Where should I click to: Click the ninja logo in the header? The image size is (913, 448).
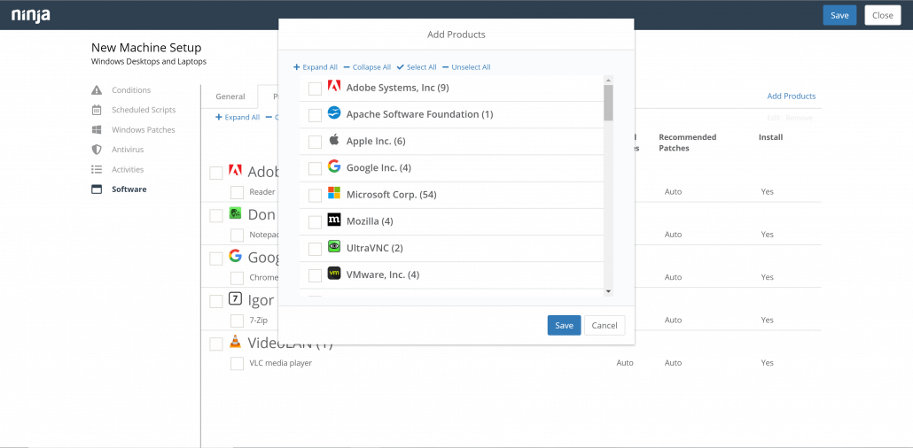(x=31, y=15)
